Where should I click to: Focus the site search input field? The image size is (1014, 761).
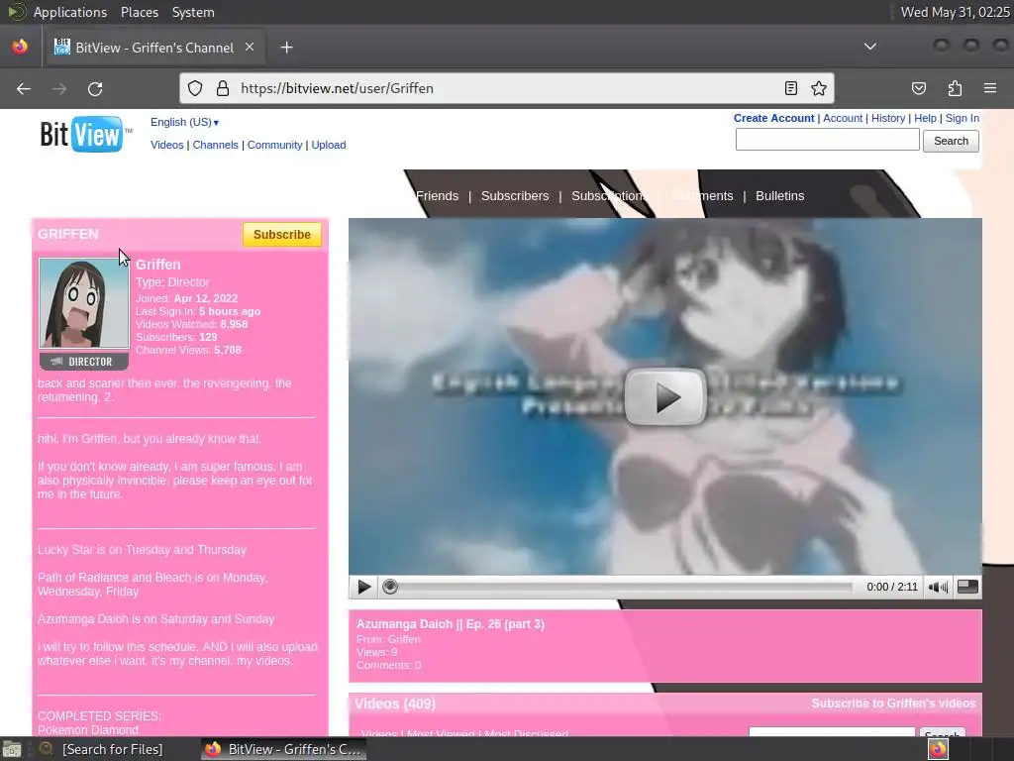[827, 139]
